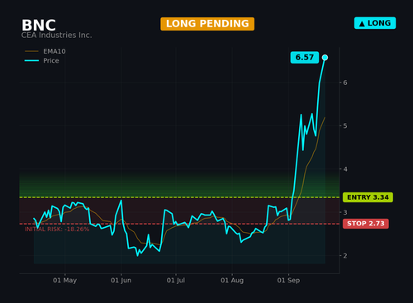Click the 01 Aug date label

point(232,281)
